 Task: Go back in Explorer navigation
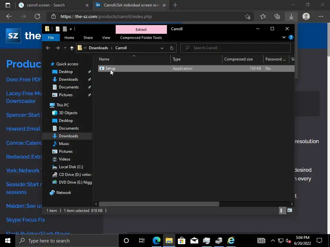pos(48,48)
